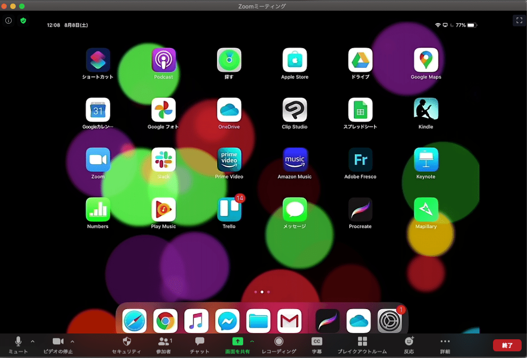Click the red End (終了) button
The width and height of the screenshot is (527, 358).
[x=507, y=345]
